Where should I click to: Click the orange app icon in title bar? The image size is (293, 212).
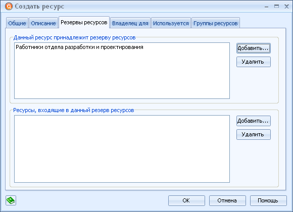tap(9, 7)
